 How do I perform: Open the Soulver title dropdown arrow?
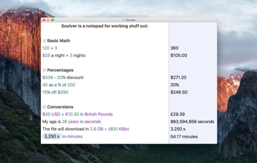tap(138, 20)
